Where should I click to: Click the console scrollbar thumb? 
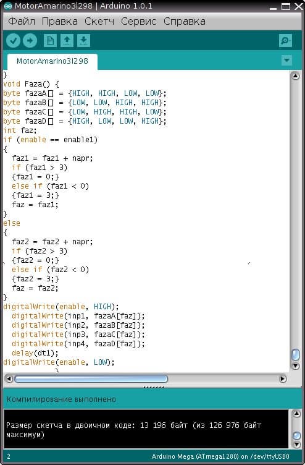coord(296,436)
